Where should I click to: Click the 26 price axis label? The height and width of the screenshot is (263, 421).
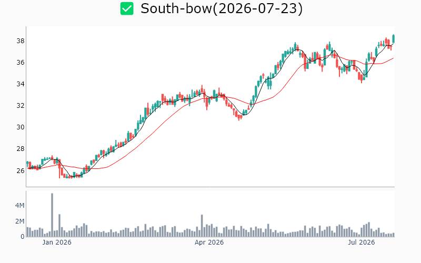tap(21, 170)
